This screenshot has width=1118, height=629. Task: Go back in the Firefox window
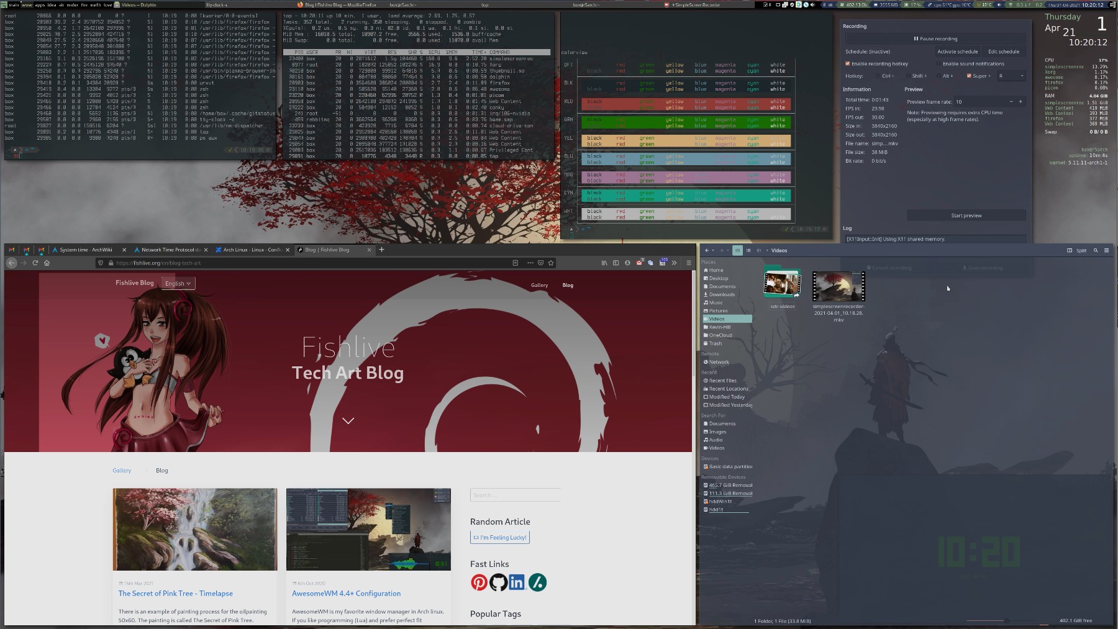[x=11, y=263]
